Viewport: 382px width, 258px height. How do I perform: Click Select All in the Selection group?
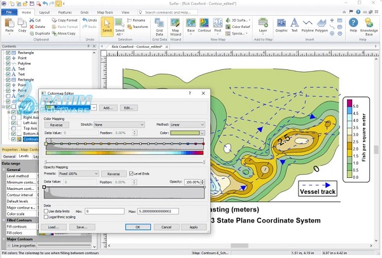click(x=120, y=27)
